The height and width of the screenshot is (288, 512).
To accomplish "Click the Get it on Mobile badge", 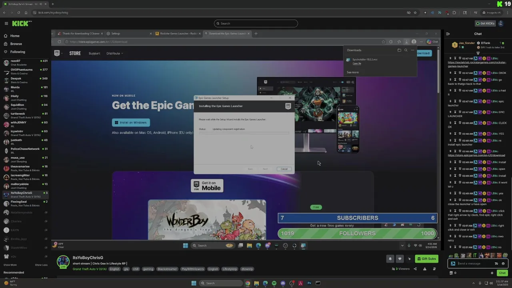I will (207, 186).
